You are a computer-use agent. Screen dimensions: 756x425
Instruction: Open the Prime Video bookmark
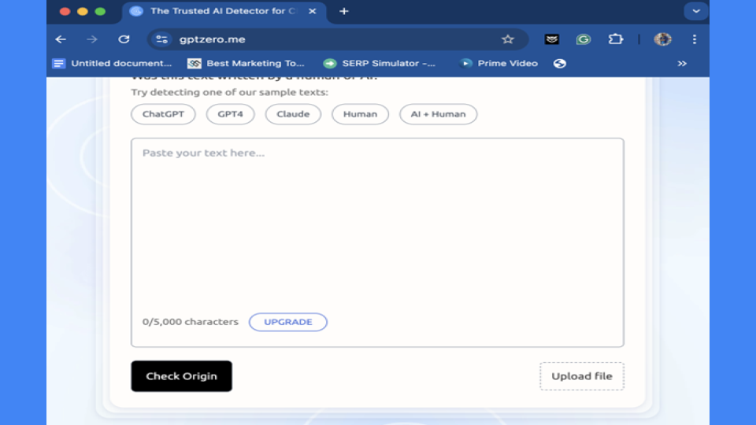[498, 64]
